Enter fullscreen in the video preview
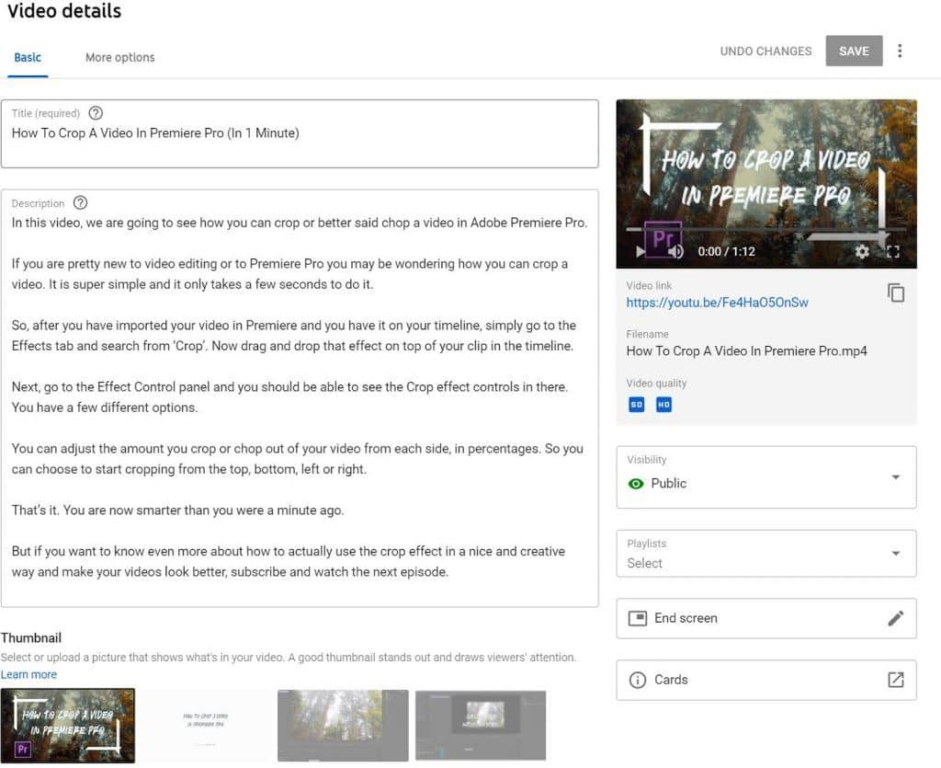This screenshot has width=941, height=768. [x=893, y=252]
